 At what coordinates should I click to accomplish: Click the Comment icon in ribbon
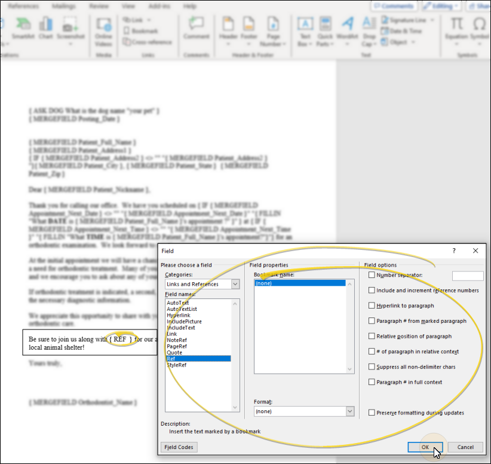[x=196, y=25]
